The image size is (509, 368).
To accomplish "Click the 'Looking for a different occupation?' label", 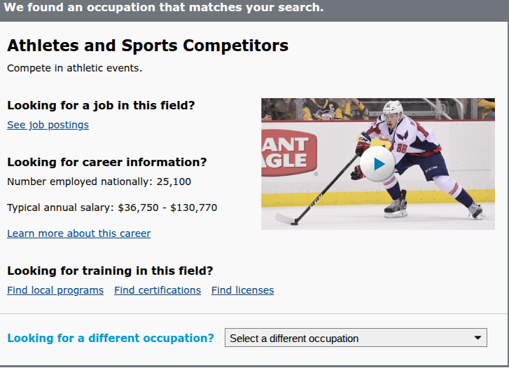I will click(x=111, y=338).
